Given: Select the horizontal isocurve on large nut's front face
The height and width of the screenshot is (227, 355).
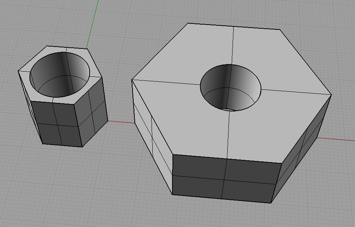Looking at the screenshot, I should coord(224,177).
